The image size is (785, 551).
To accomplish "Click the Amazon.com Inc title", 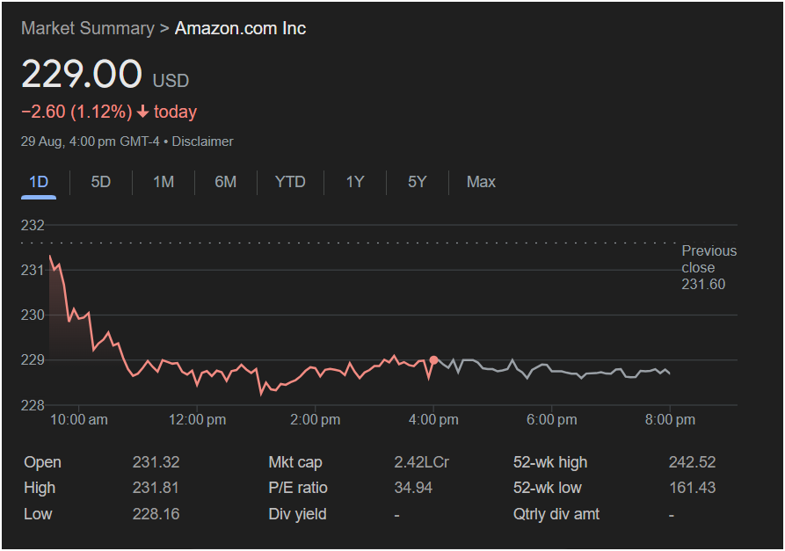I will coord(240,28).
